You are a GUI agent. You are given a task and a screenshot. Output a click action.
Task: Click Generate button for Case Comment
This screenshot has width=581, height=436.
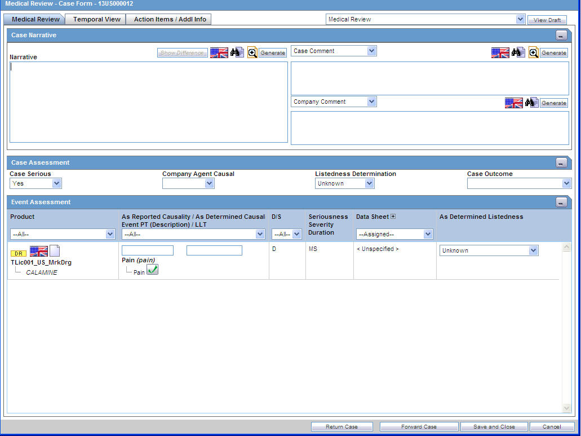[x=553, y=53]
